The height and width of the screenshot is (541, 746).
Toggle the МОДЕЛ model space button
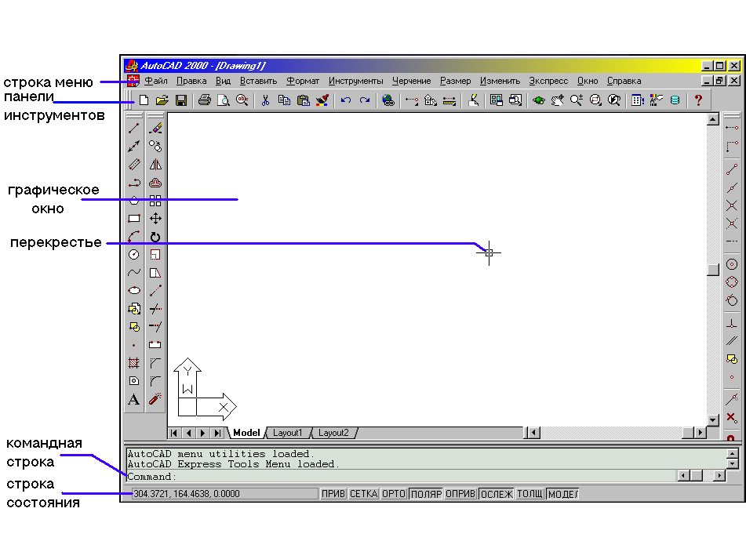coord(562,494)
